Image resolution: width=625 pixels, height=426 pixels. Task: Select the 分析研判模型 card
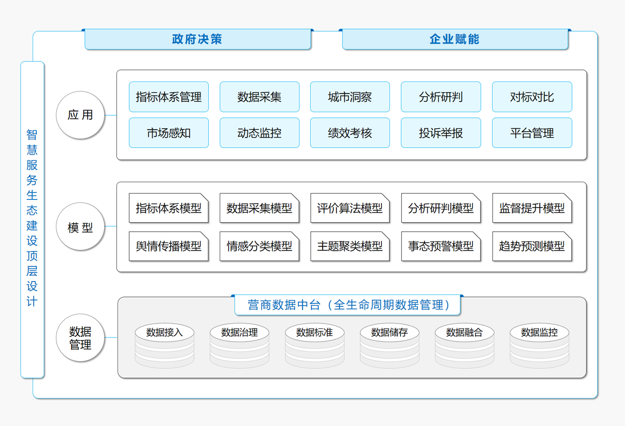pyautogui.click(x=441, y=208)
